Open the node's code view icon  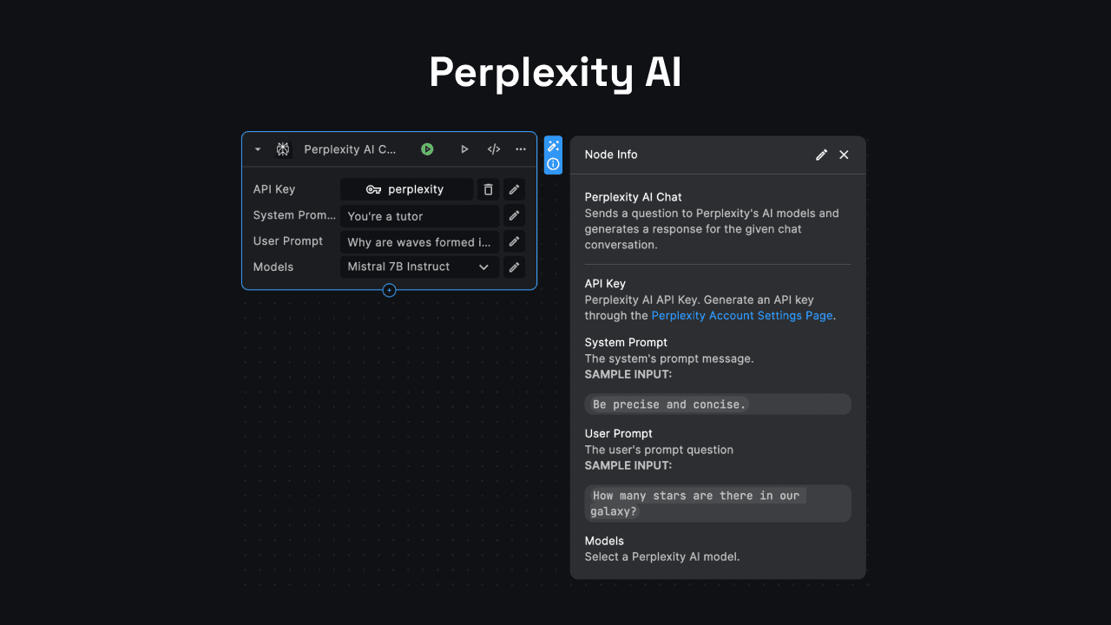(x=494, y=149)
